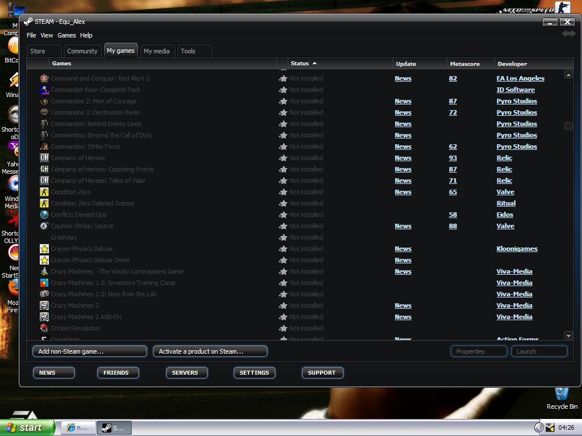Click the Crazy Machines Wacky Contraptions icon
This screenshot has height=436, width=582.
(44, 271)
